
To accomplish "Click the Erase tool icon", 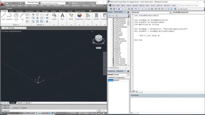I will pyautogui.click(x=47, y=14).
